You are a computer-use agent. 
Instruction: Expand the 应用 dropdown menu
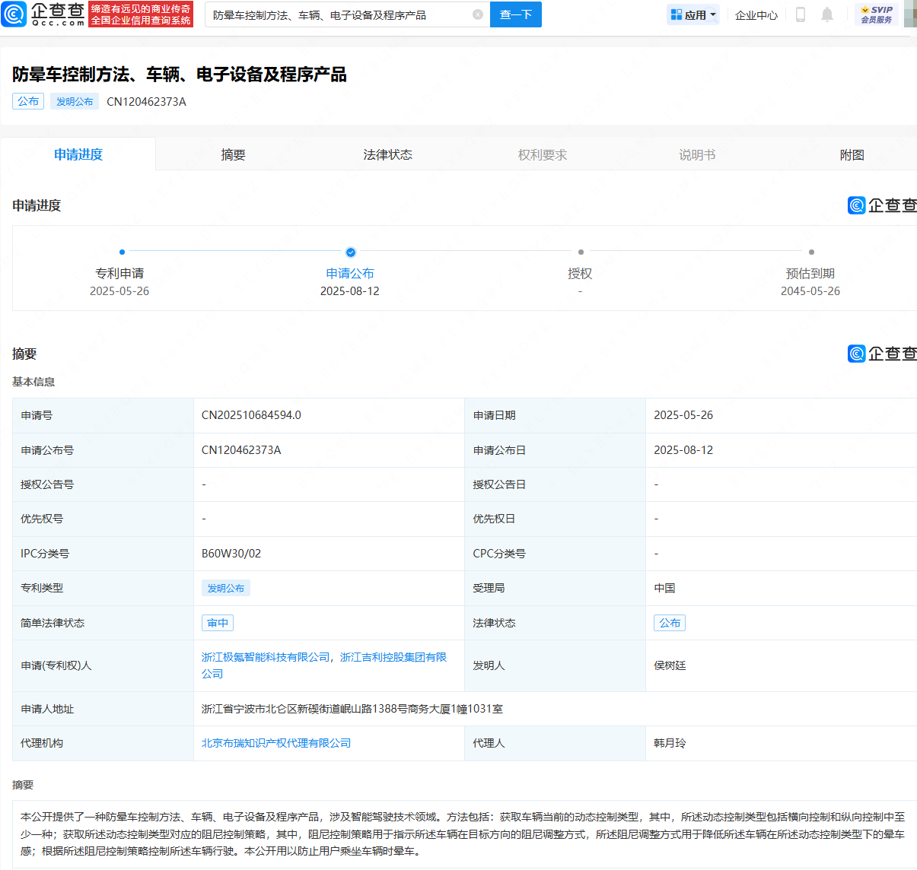click(x=693, y=14)
